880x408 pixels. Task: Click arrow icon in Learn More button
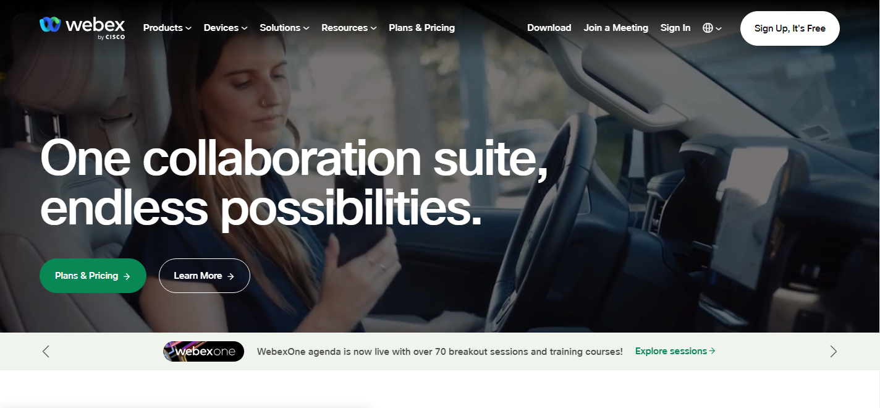(231, 276)
